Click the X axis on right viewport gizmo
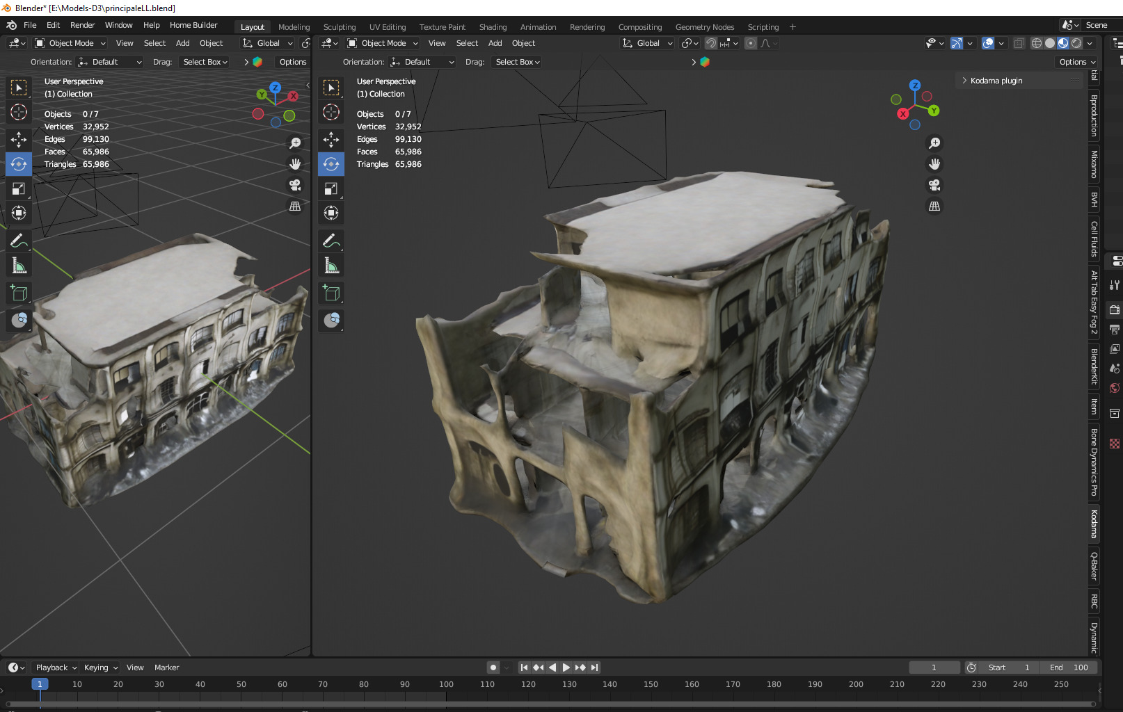The height and width of the screenshot is (712, 1123). [902, 113]
